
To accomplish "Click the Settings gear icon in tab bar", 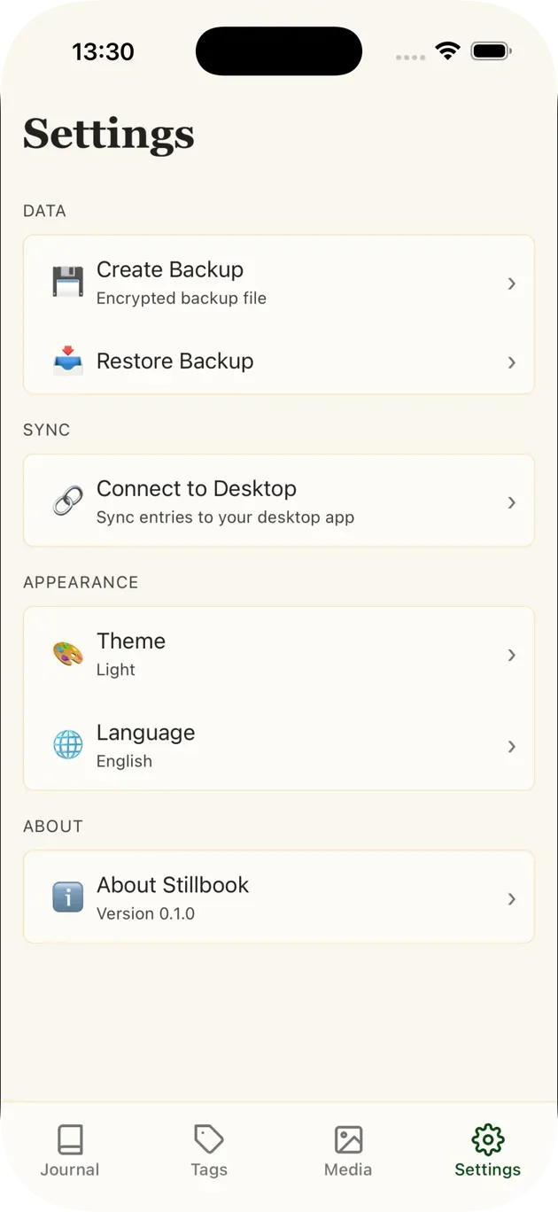I will tap(487, 1139).
